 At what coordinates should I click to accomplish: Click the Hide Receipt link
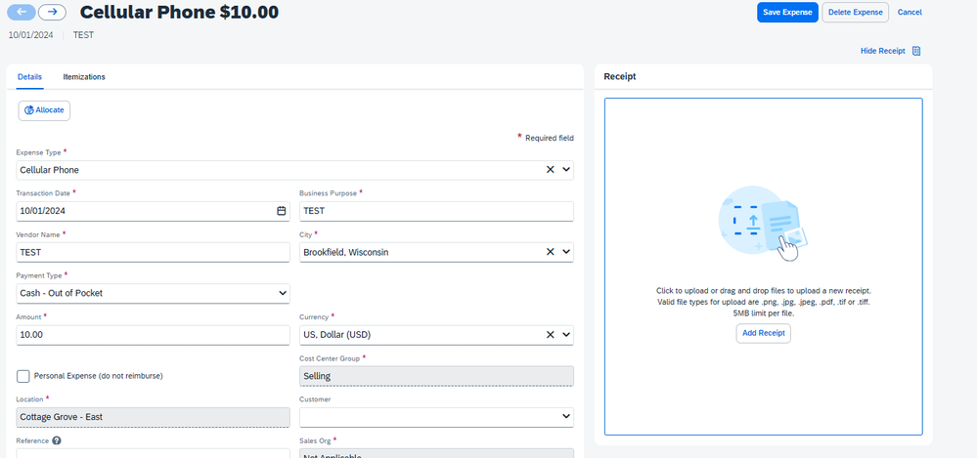[x=883, y=51]
